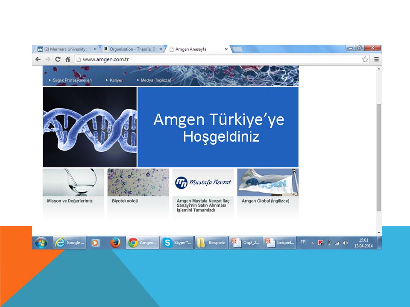Go back to the previous page
Screen dimensions: 410x307
pyautogui.click(x=38, y=59)
